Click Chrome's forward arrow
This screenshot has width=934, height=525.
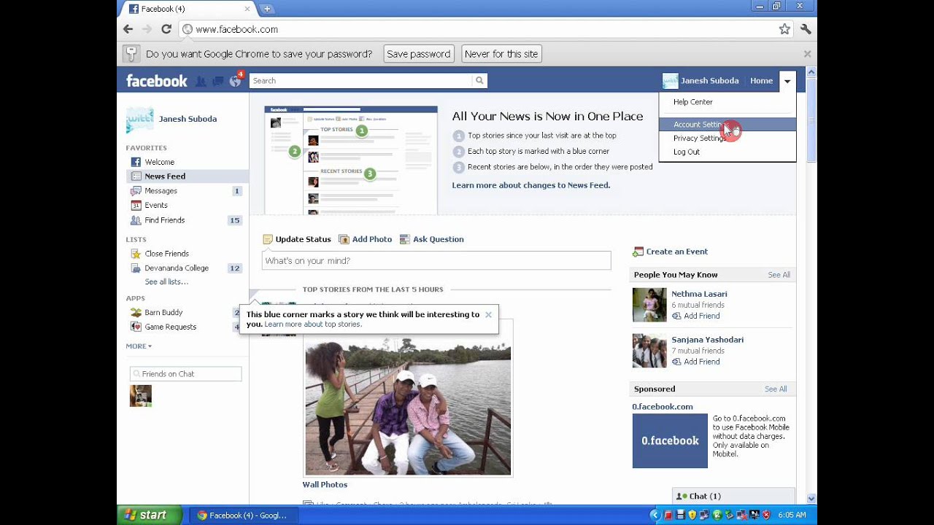[x=147, y=29]
